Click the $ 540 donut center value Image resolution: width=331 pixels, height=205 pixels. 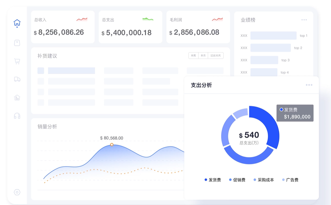pos(249,135)
